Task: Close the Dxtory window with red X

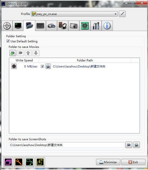Action: 142,3
